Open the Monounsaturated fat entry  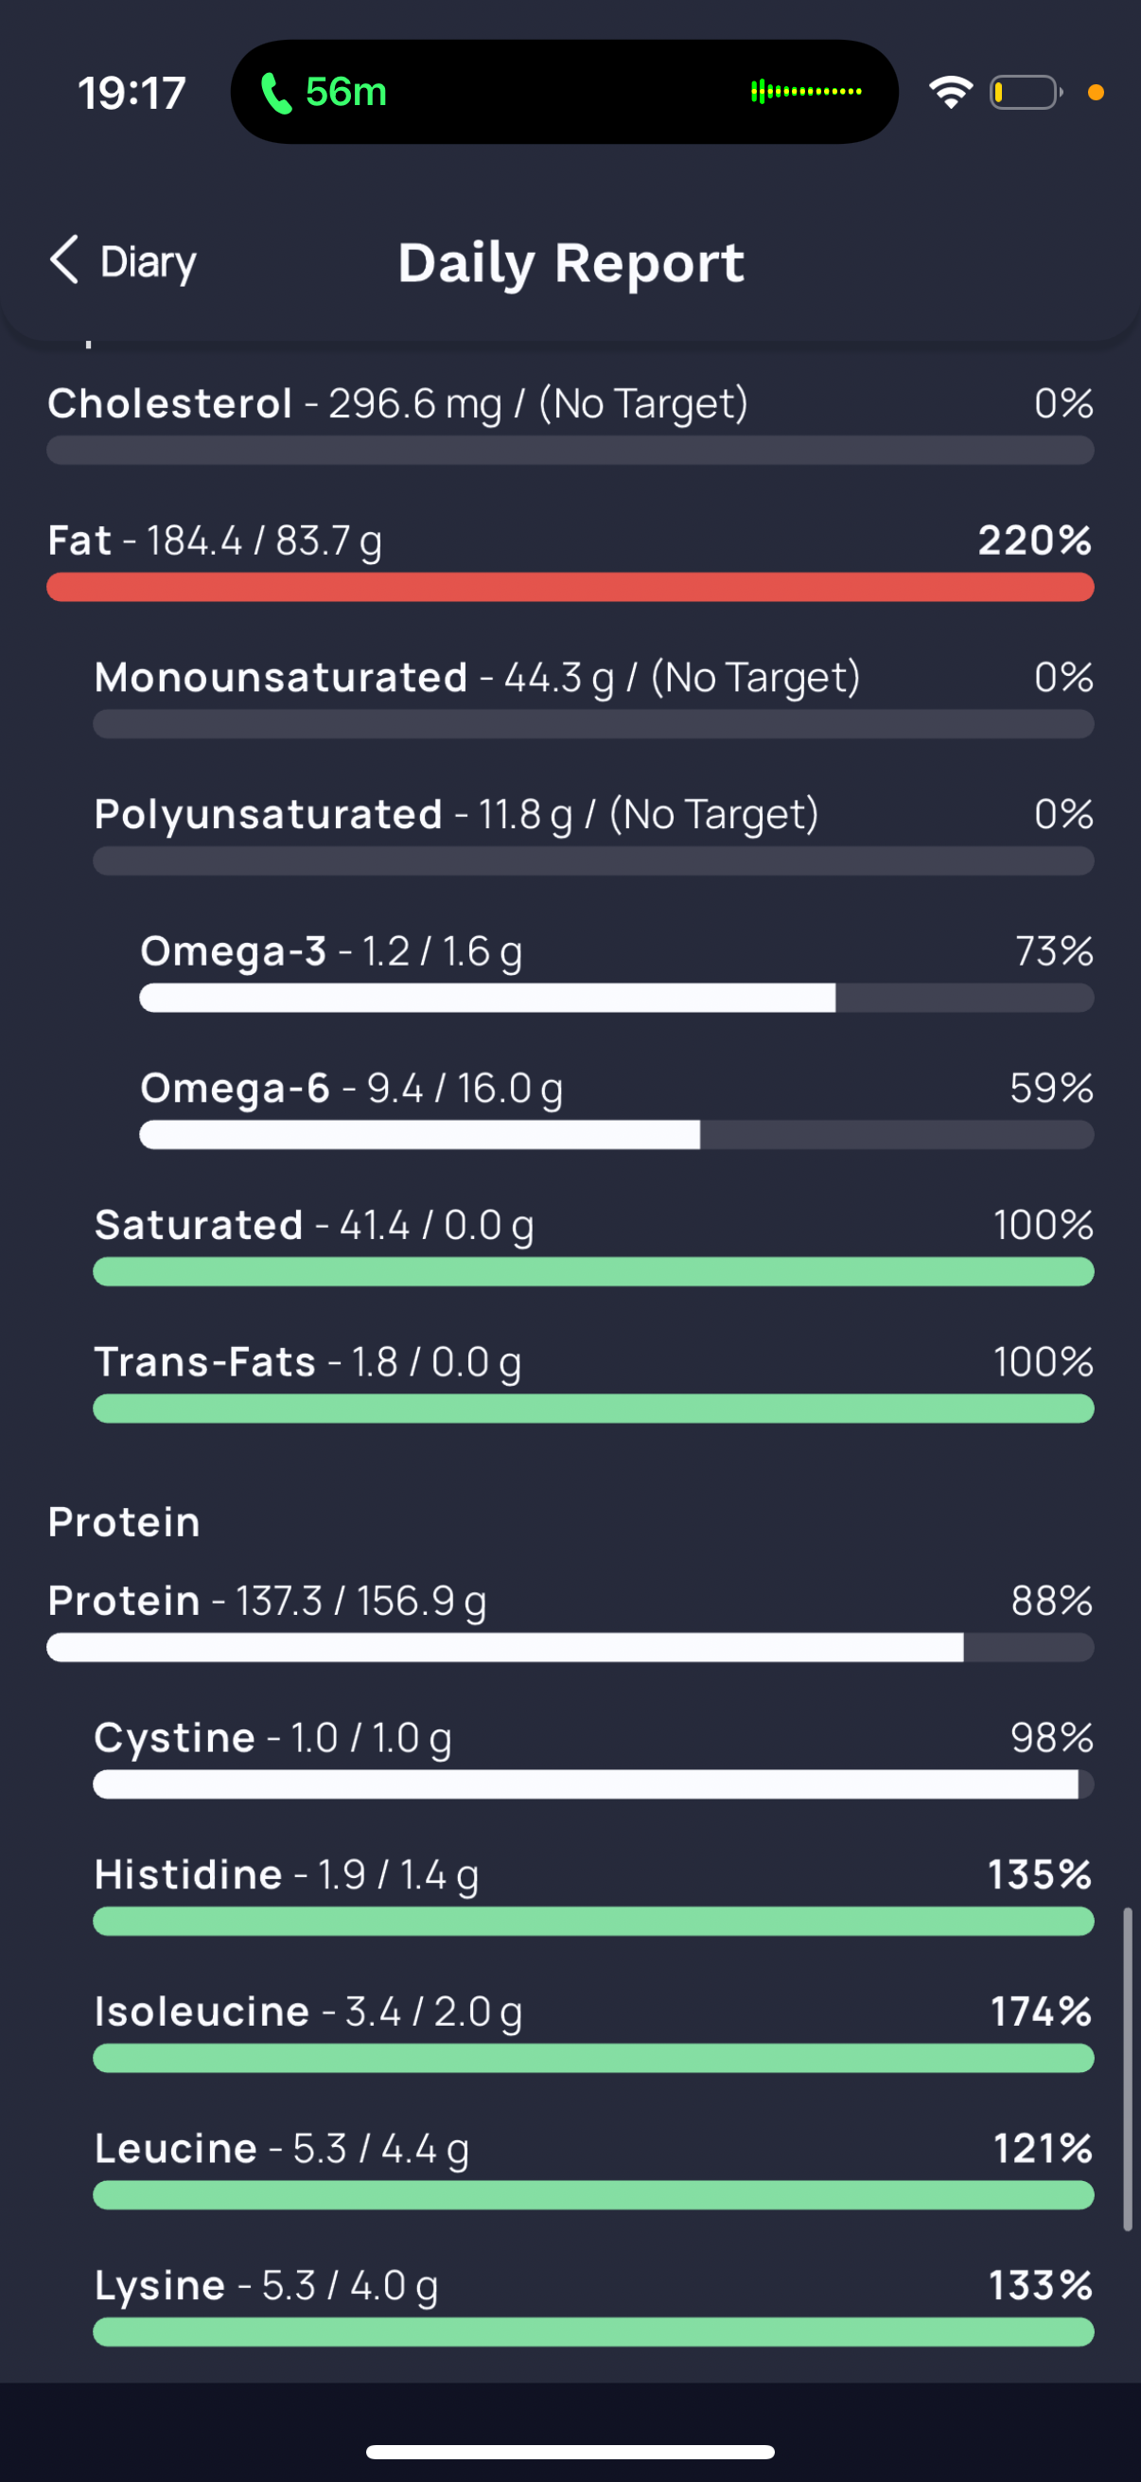click(x=593, y=697)
